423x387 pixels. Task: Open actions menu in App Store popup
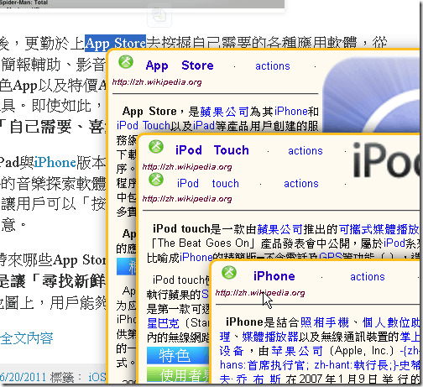(x=273, y=66)
